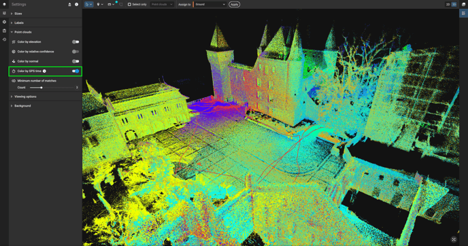468x246 pixels.
Task: Click the Settings panel title
Action: tap(18, 5)
